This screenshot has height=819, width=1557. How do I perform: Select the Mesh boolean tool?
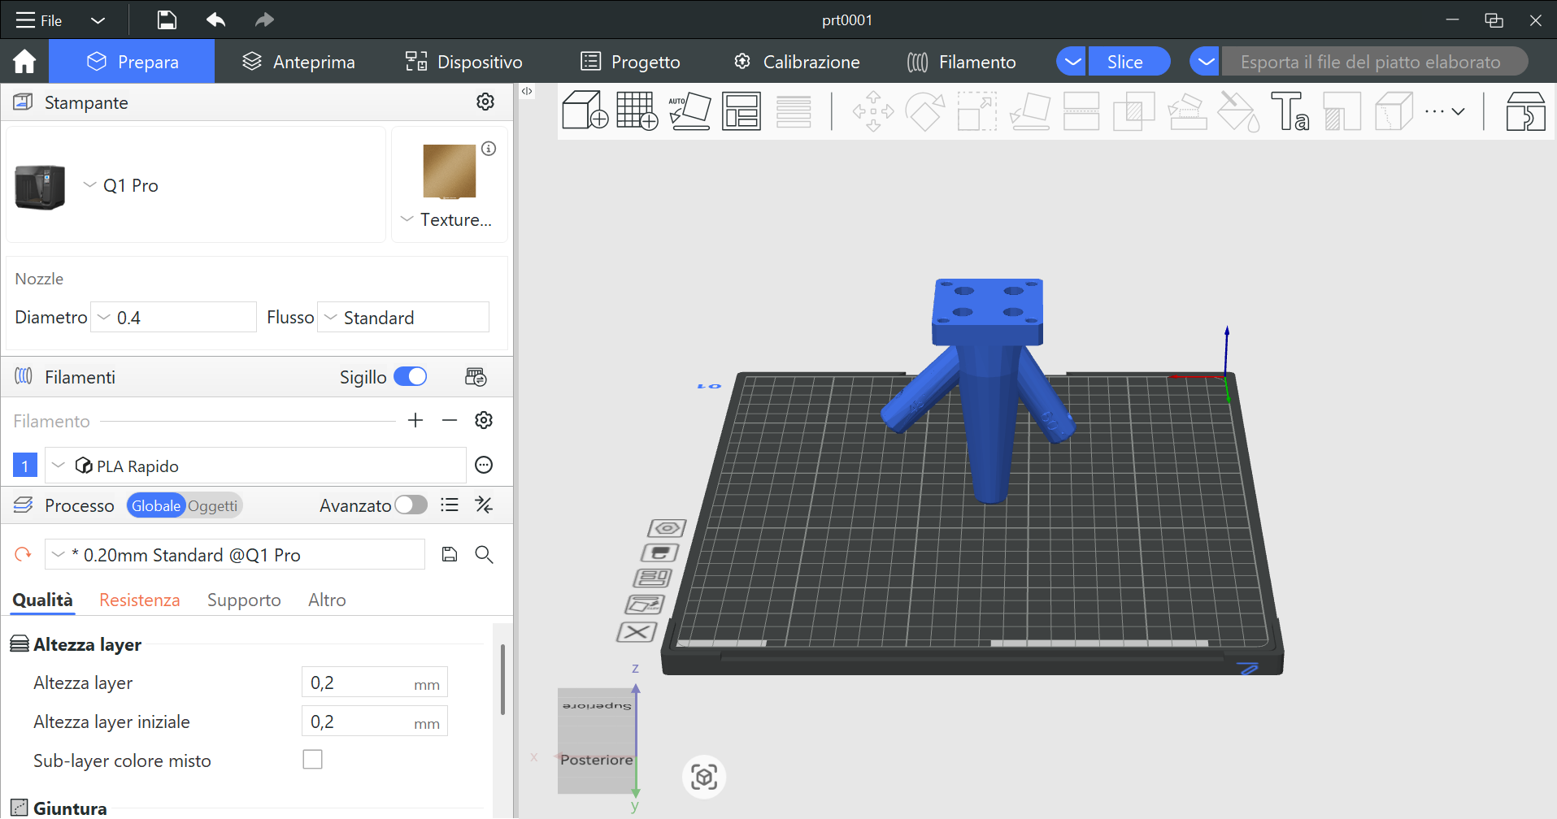tap(1133, 111)
